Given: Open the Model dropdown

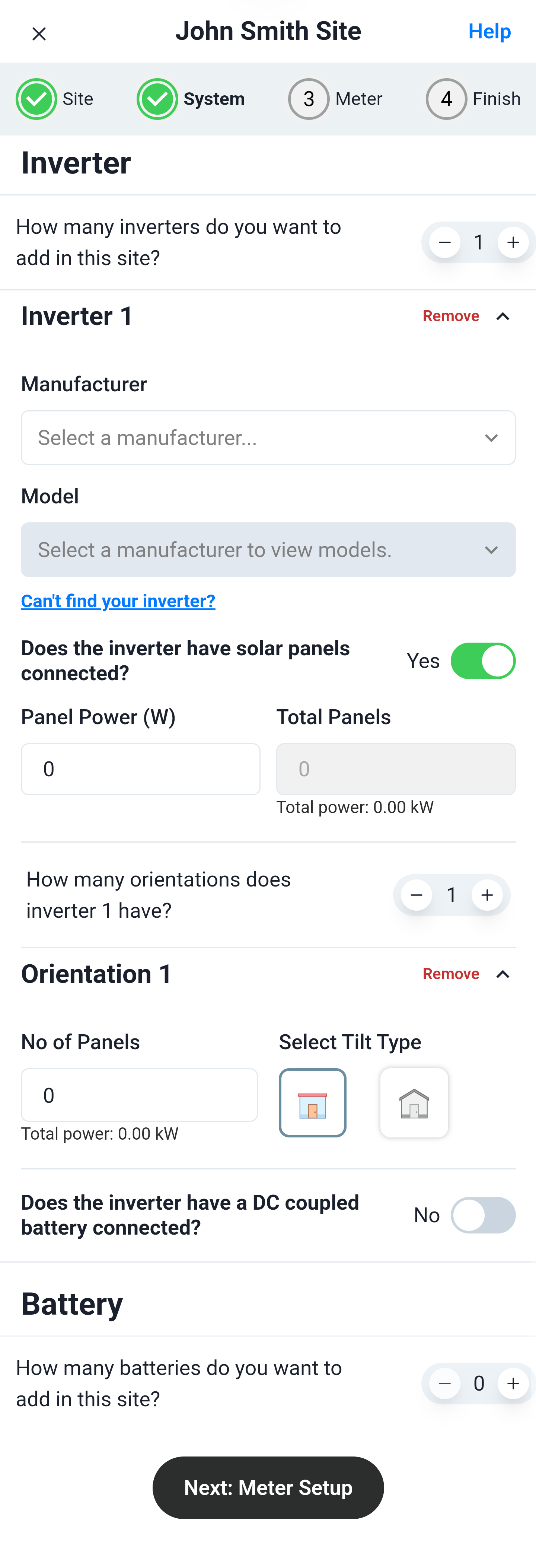Looking at the screenshot, I should (268, 550).
